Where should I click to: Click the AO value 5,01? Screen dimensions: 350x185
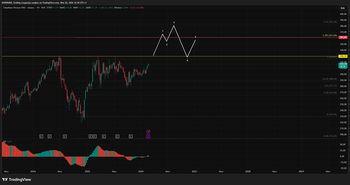point(9,142)
